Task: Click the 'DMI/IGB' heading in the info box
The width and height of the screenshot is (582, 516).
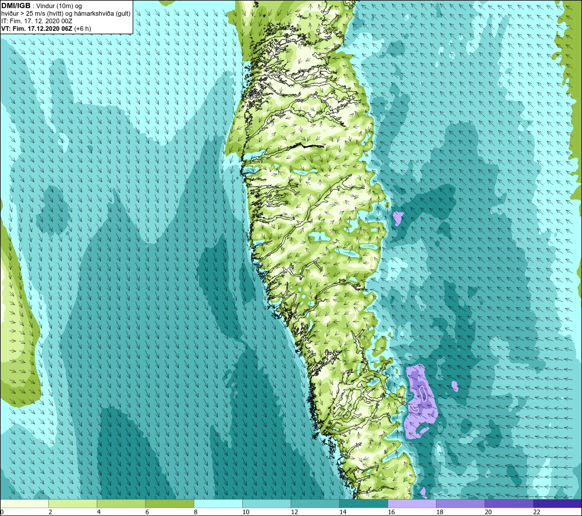Action: [x=16, y=6]
